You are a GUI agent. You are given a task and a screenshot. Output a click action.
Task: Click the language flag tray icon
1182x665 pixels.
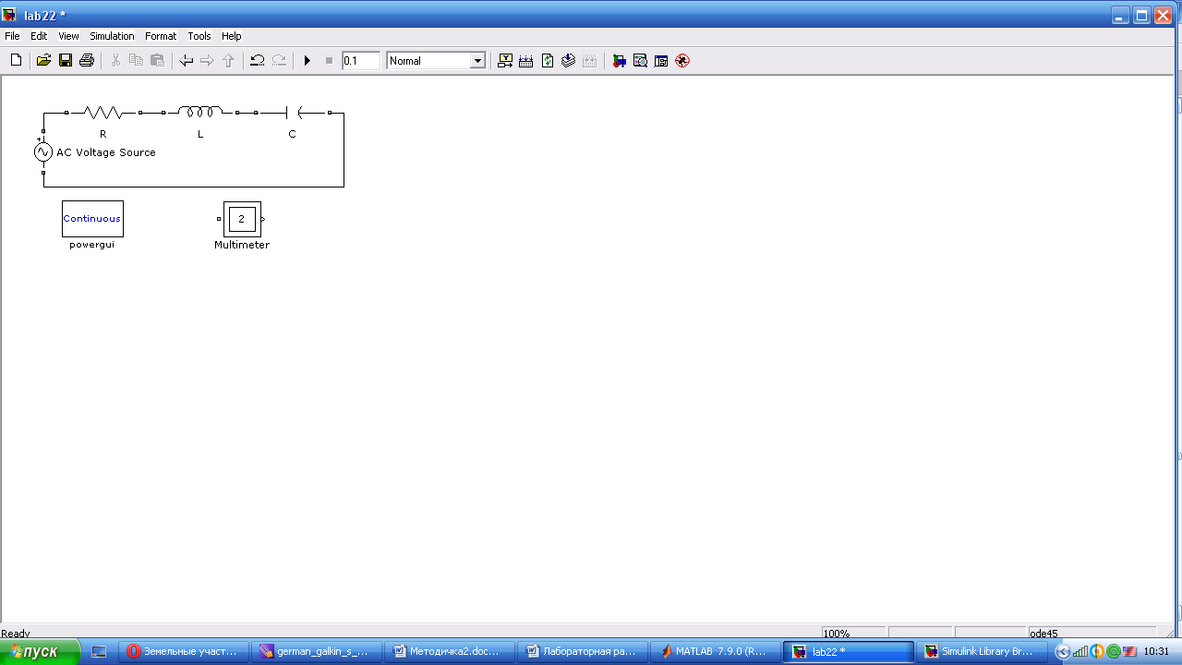(1129, 651)
